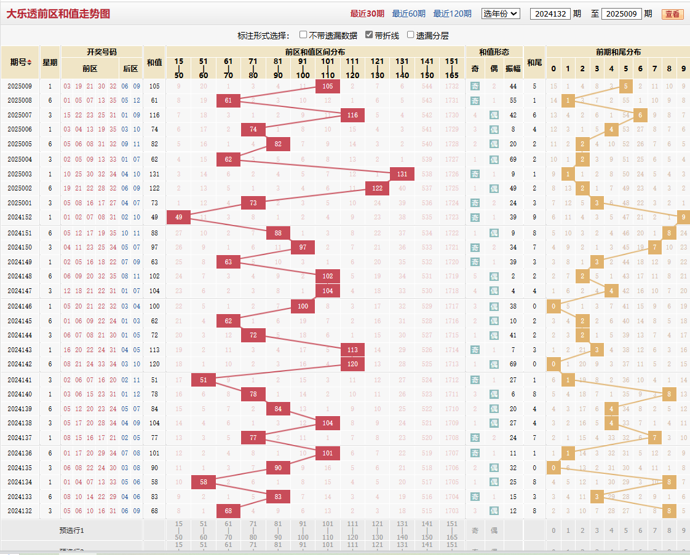This screenshot has width=690, height=555.
Task: Click the 151-165 range column header
Action: [x=451, y=68]
